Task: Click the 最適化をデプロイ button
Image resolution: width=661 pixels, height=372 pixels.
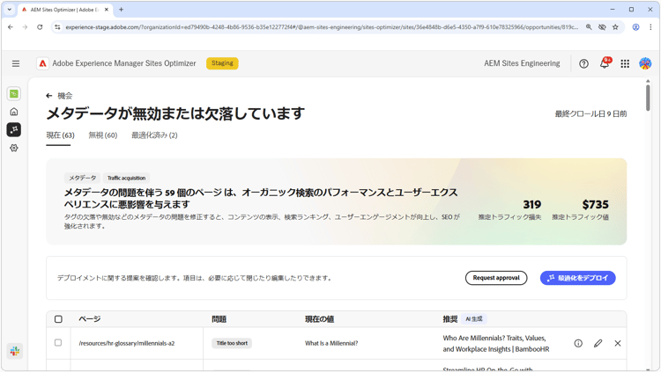Action: tap(578, 278)
